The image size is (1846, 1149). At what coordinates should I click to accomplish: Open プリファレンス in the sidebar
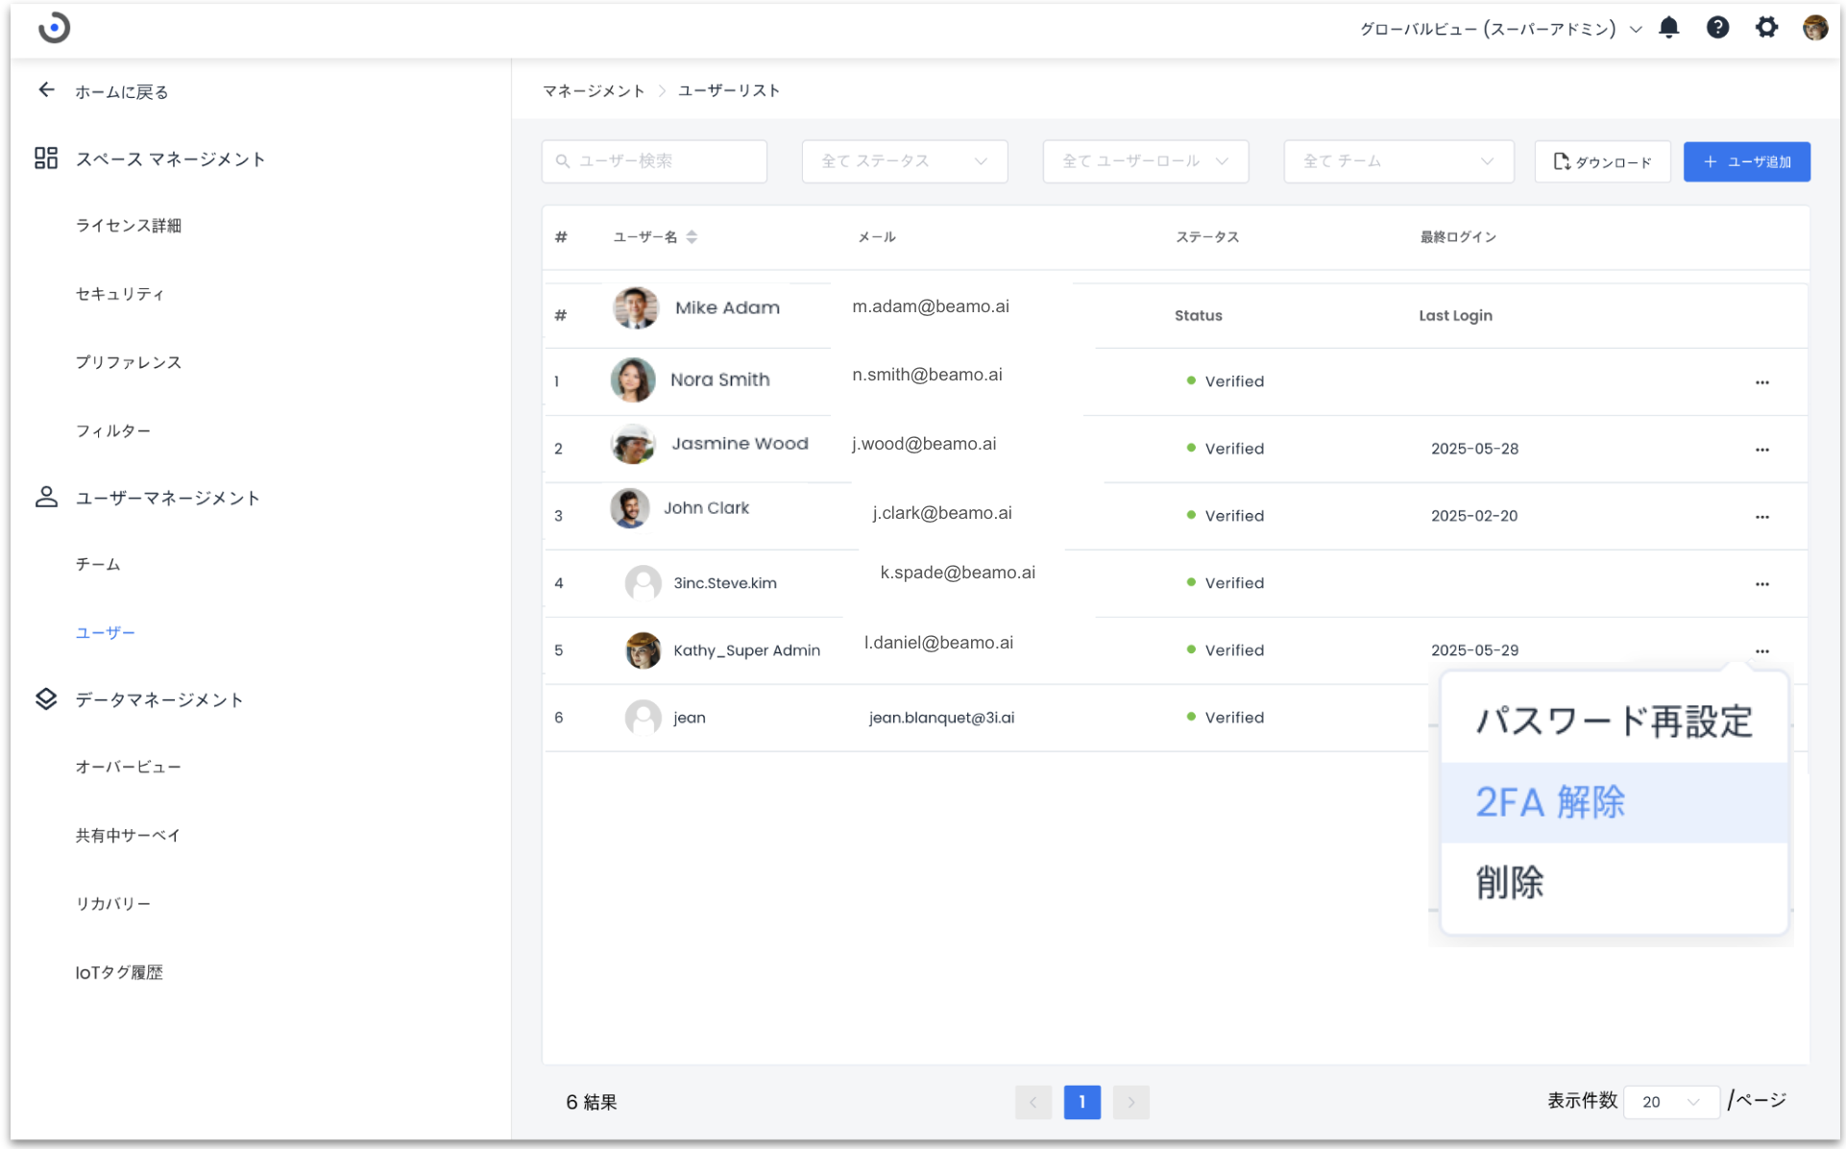click(129, 362)
